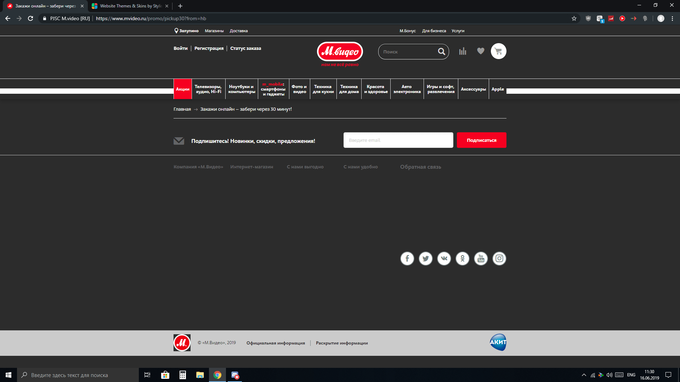Click the Регистрация link
Screen dimensions: 680x382
(x=209, y=48)
